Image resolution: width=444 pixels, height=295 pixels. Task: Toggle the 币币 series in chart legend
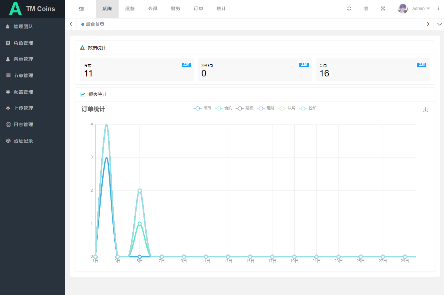tap(203, 108)
